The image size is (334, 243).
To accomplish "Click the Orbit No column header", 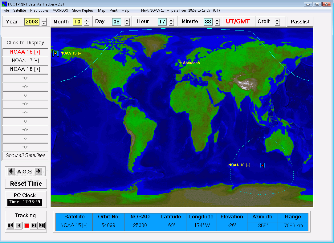I will coord(108,217).
